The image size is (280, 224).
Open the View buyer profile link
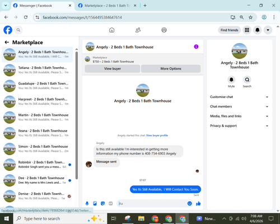[157, 136]
